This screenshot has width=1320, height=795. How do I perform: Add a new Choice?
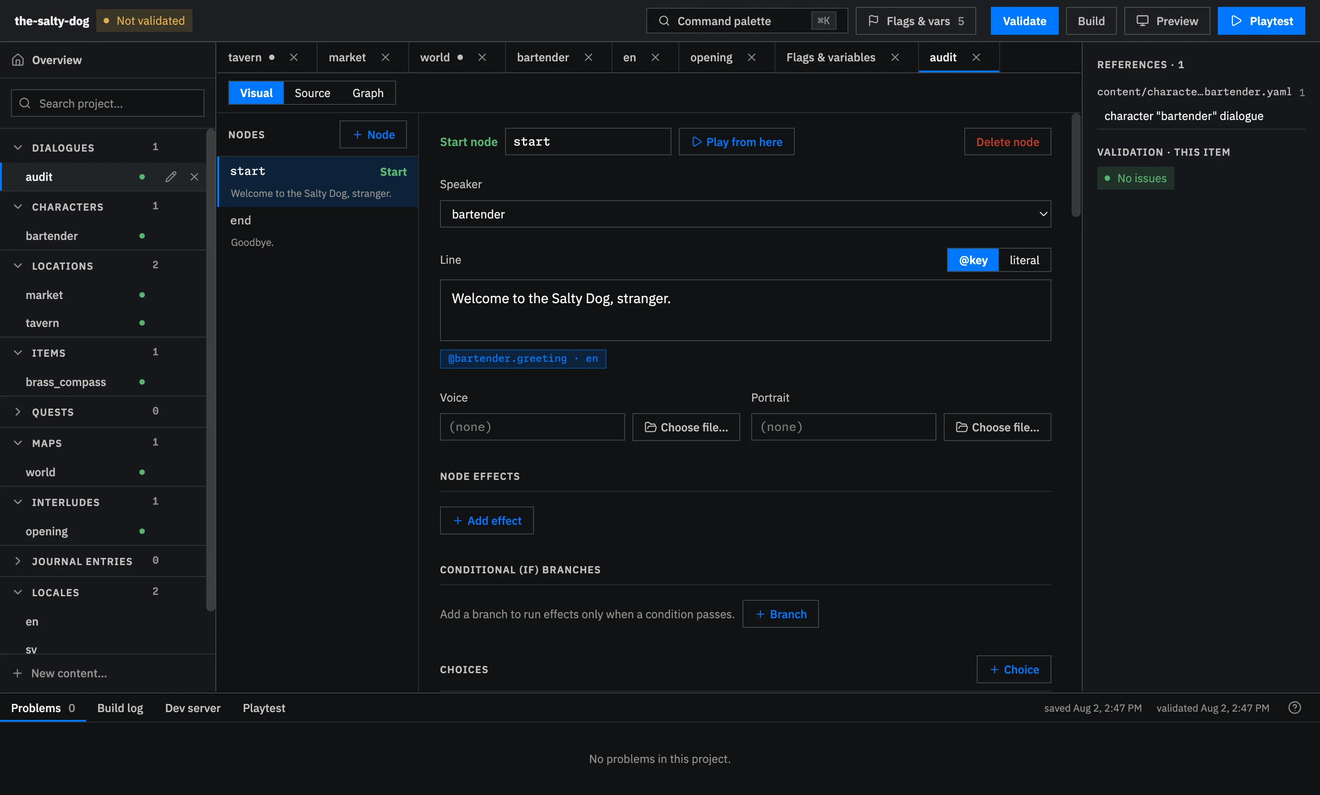coord(1013,669)
